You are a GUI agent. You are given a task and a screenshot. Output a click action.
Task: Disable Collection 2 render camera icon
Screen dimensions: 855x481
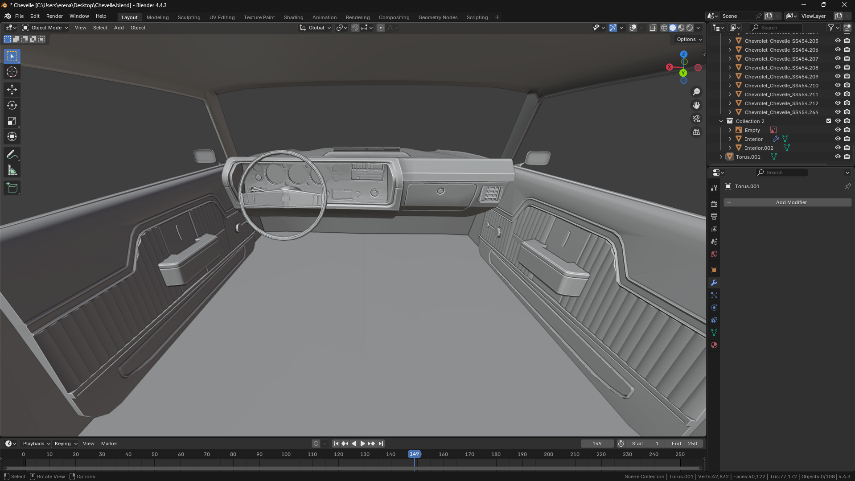[847, 121]
